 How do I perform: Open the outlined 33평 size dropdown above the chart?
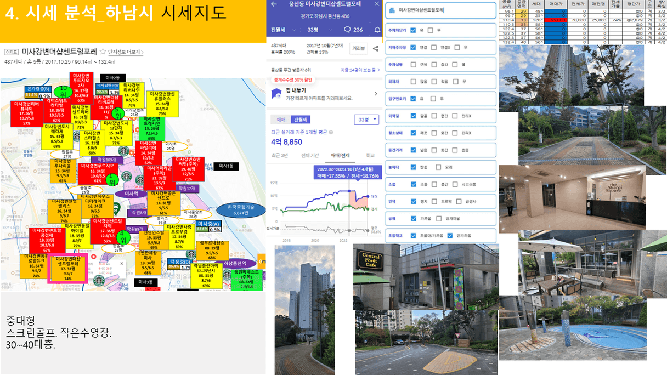(x=366, y=119)
